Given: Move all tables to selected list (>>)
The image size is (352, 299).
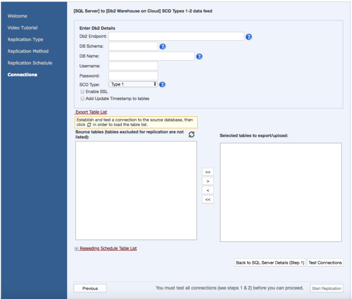Looking at the screenshot, I should pyautogui.click(x=208, y=172).
